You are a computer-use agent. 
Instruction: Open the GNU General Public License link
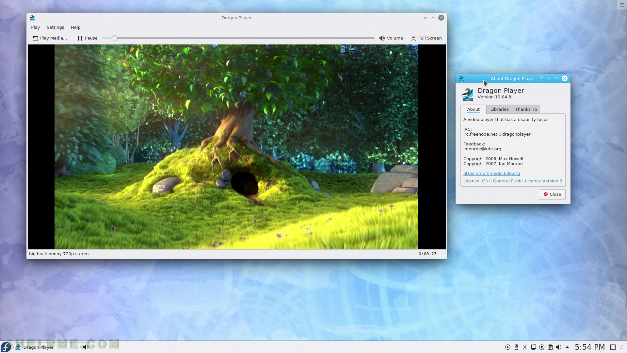click(x=513, y=181)
